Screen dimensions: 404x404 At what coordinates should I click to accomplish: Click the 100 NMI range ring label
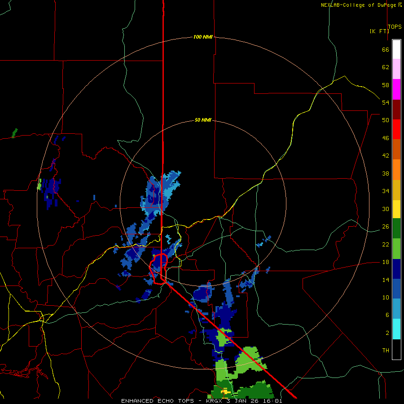[203, 37]
